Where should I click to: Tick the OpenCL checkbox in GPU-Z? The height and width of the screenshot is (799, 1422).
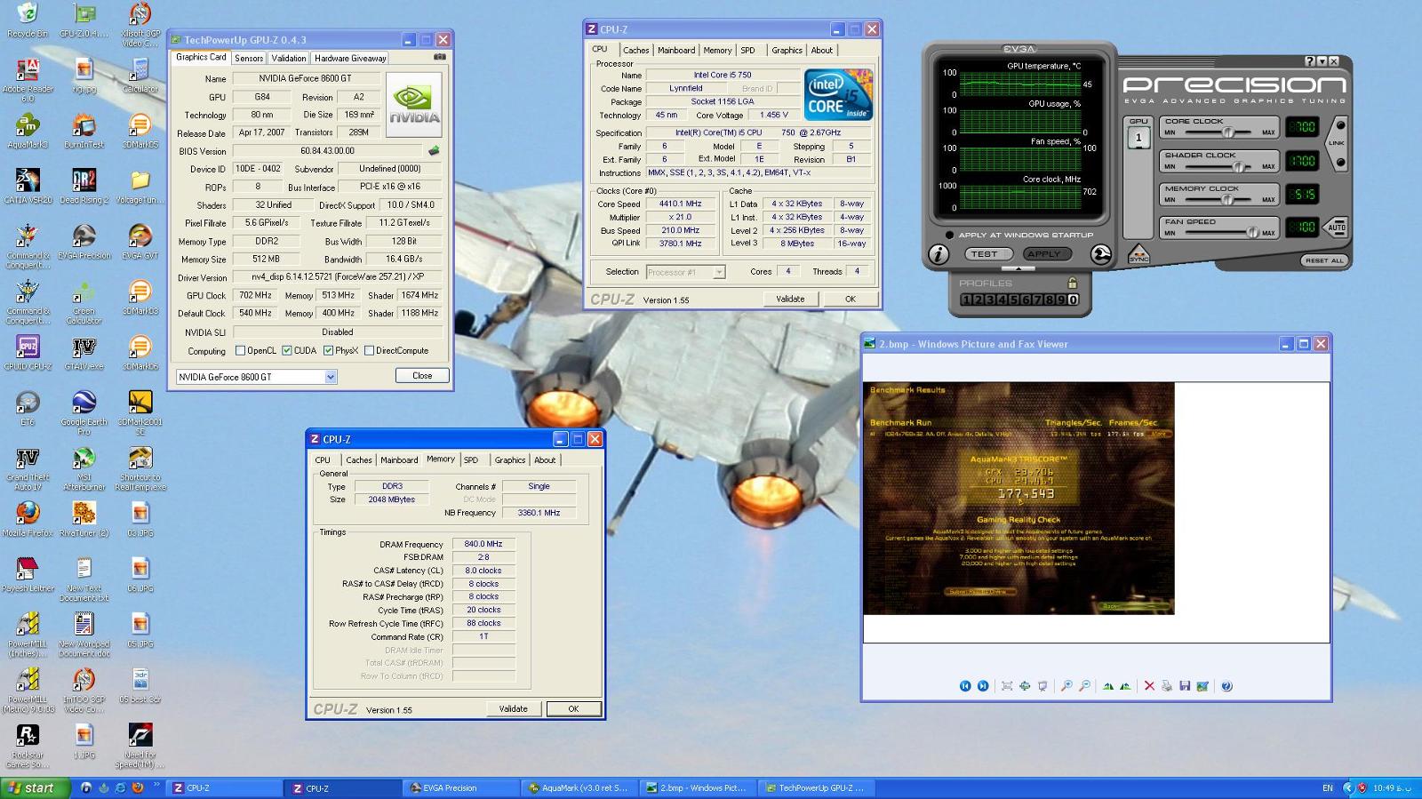(x=240, y=350)
